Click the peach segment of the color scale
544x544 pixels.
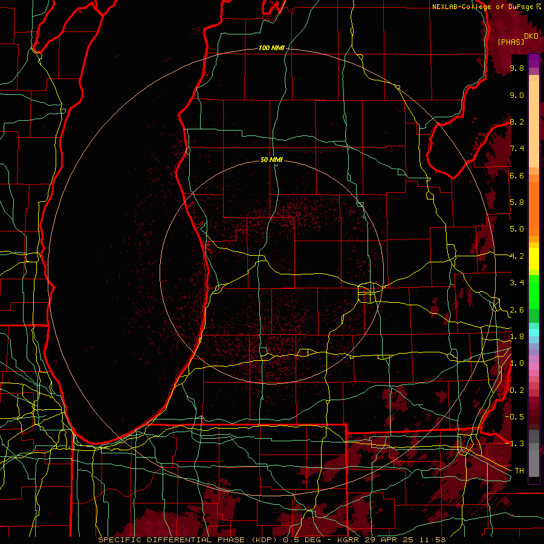click(534, 125)
